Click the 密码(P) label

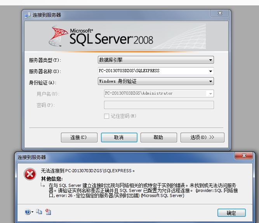[45, 105]
